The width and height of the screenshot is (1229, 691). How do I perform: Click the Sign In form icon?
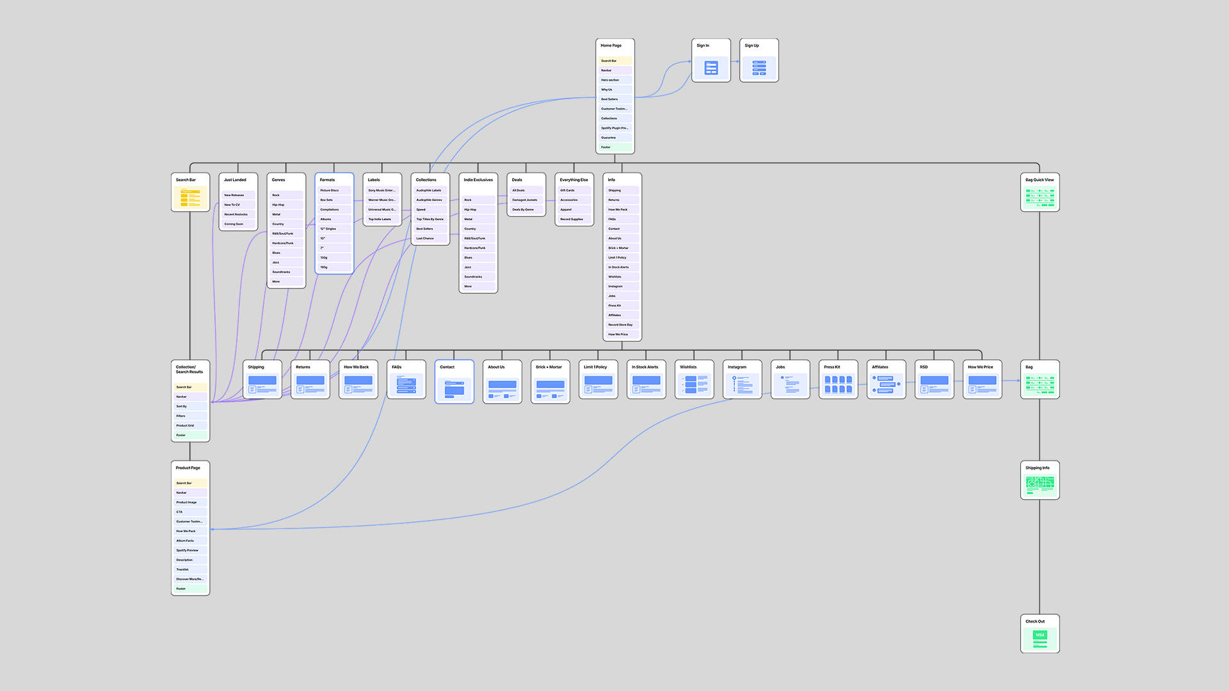[711, 68]
